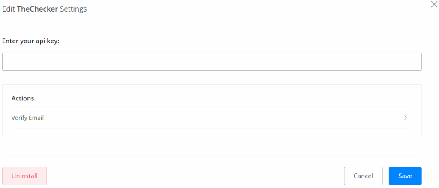The image size is (439, 188).
Task: Click the Cancel button
Action: tap(363, 176)
